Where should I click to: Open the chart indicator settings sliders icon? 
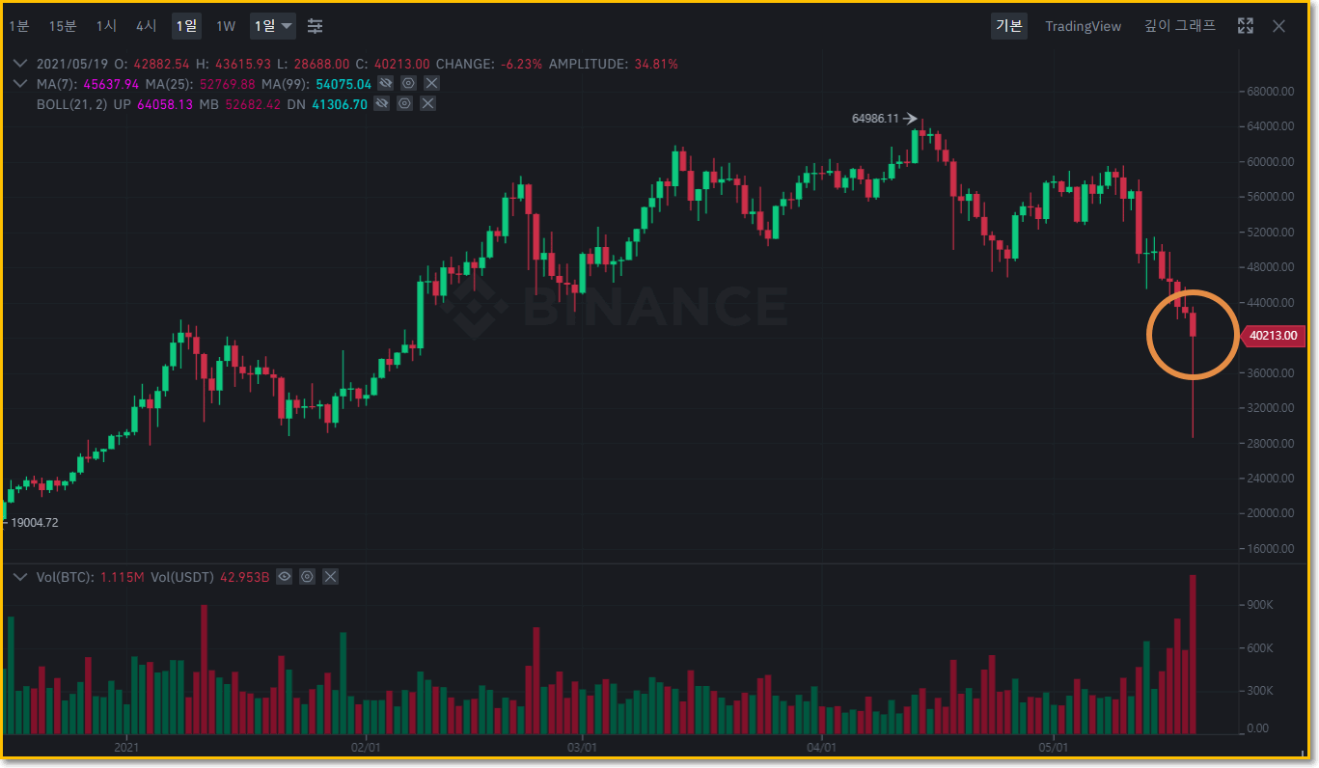click(x=316, y=26)
